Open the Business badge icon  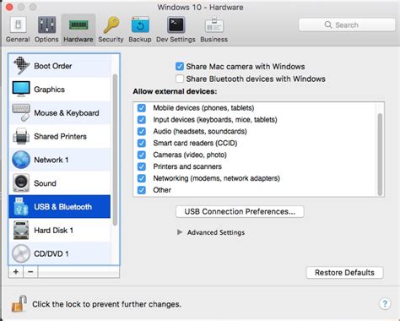pyautogui.click(x=214, y=25)
